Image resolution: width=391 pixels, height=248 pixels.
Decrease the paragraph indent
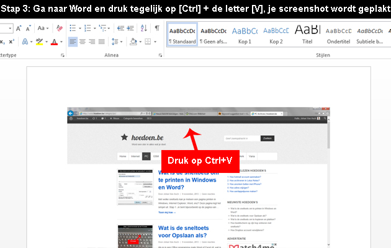tap(120, 28)
